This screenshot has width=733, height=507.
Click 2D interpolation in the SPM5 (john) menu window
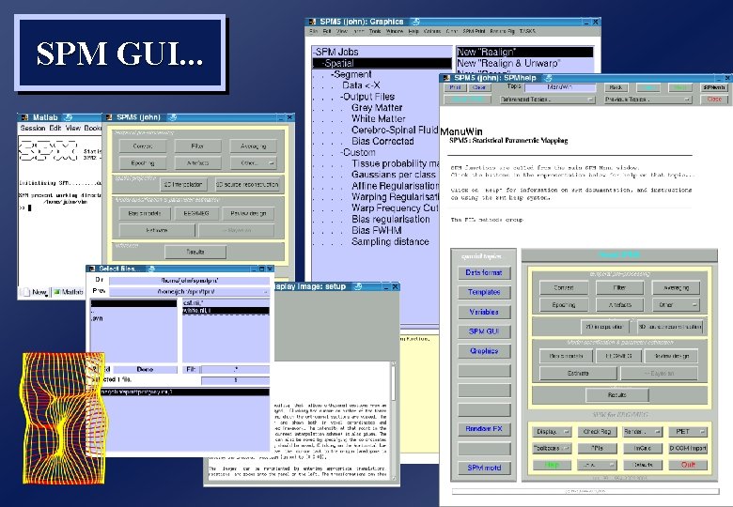point(183,184)
